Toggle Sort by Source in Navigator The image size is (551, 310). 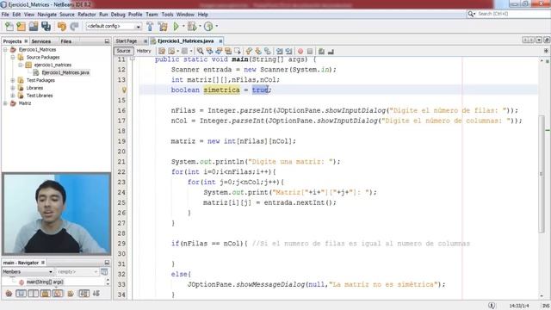tap(96, 293)
